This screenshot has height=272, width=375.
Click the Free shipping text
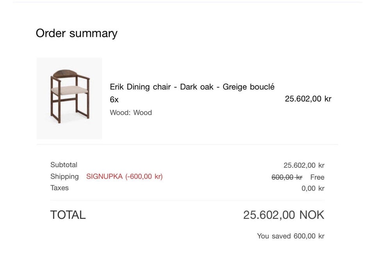pyautogui.click(x=317, y=177)
